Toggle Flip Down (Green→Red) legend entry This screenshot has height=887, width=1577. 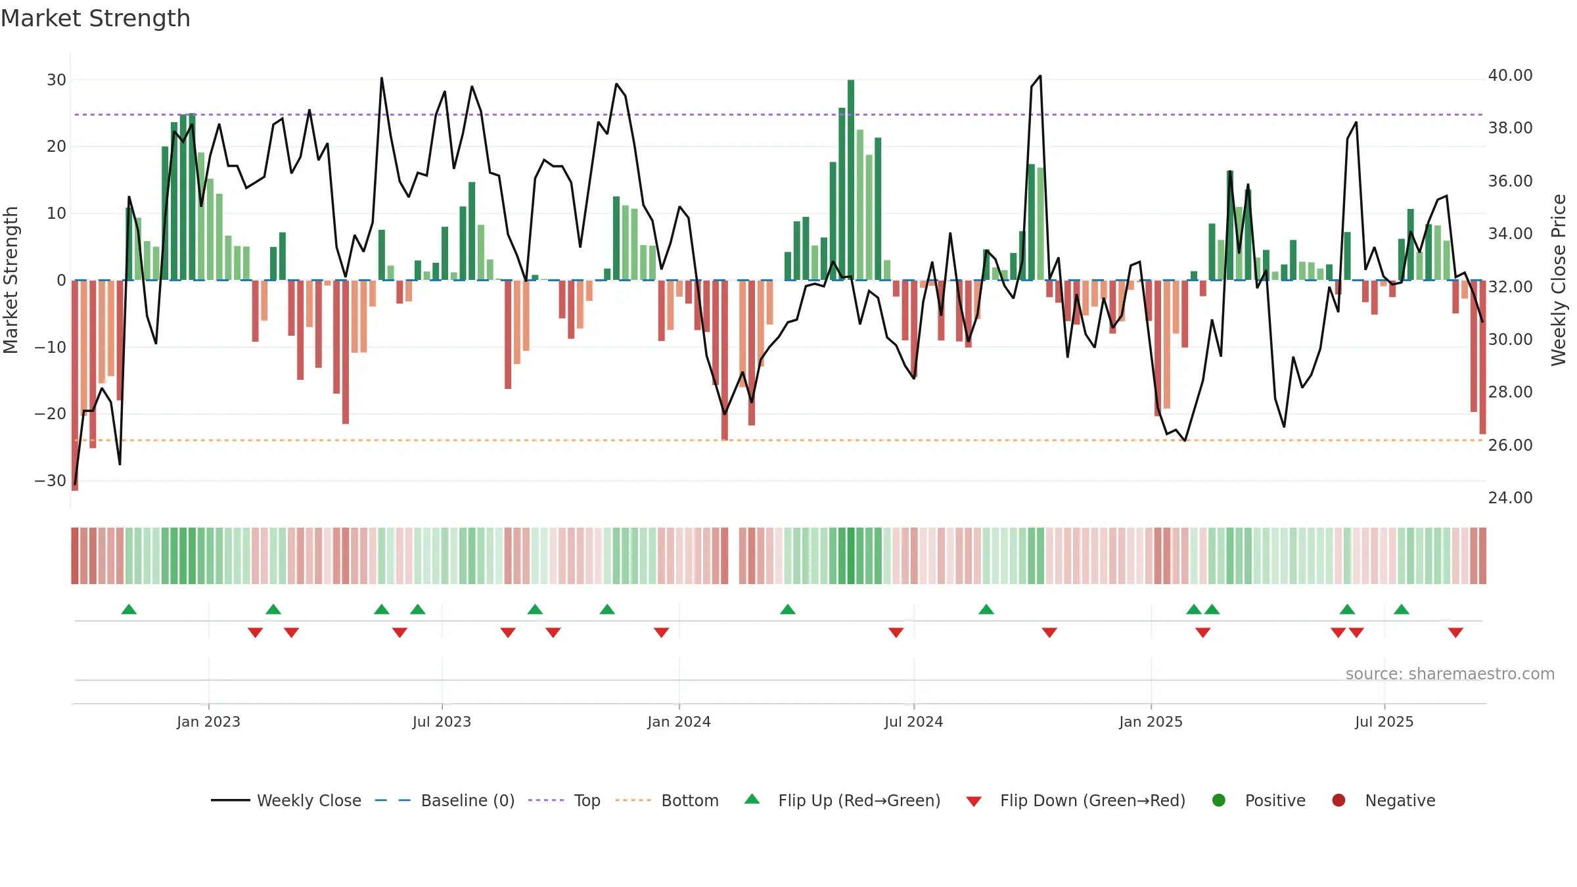click(1076, 800)
